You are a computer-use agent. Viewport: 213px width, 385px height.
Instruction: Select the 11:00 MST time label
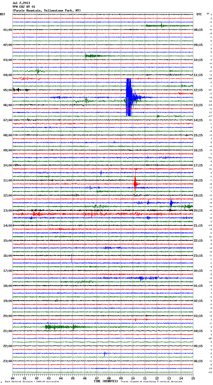[x=8, y=180]
